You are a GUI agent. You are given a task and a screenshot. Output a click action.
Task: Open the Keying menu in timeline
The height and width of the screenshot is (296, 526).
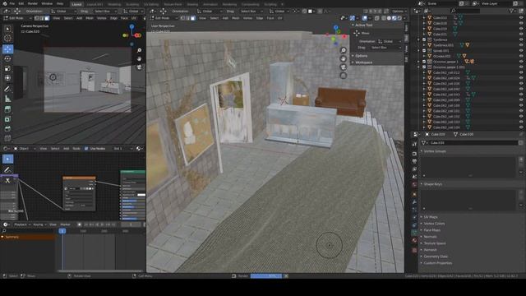(39, 224)
